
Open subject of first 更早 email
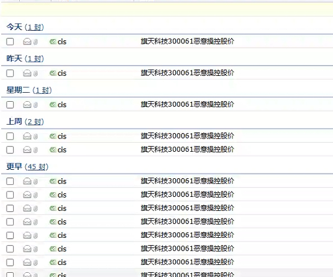pyautogui.click(x=187, y=181)
